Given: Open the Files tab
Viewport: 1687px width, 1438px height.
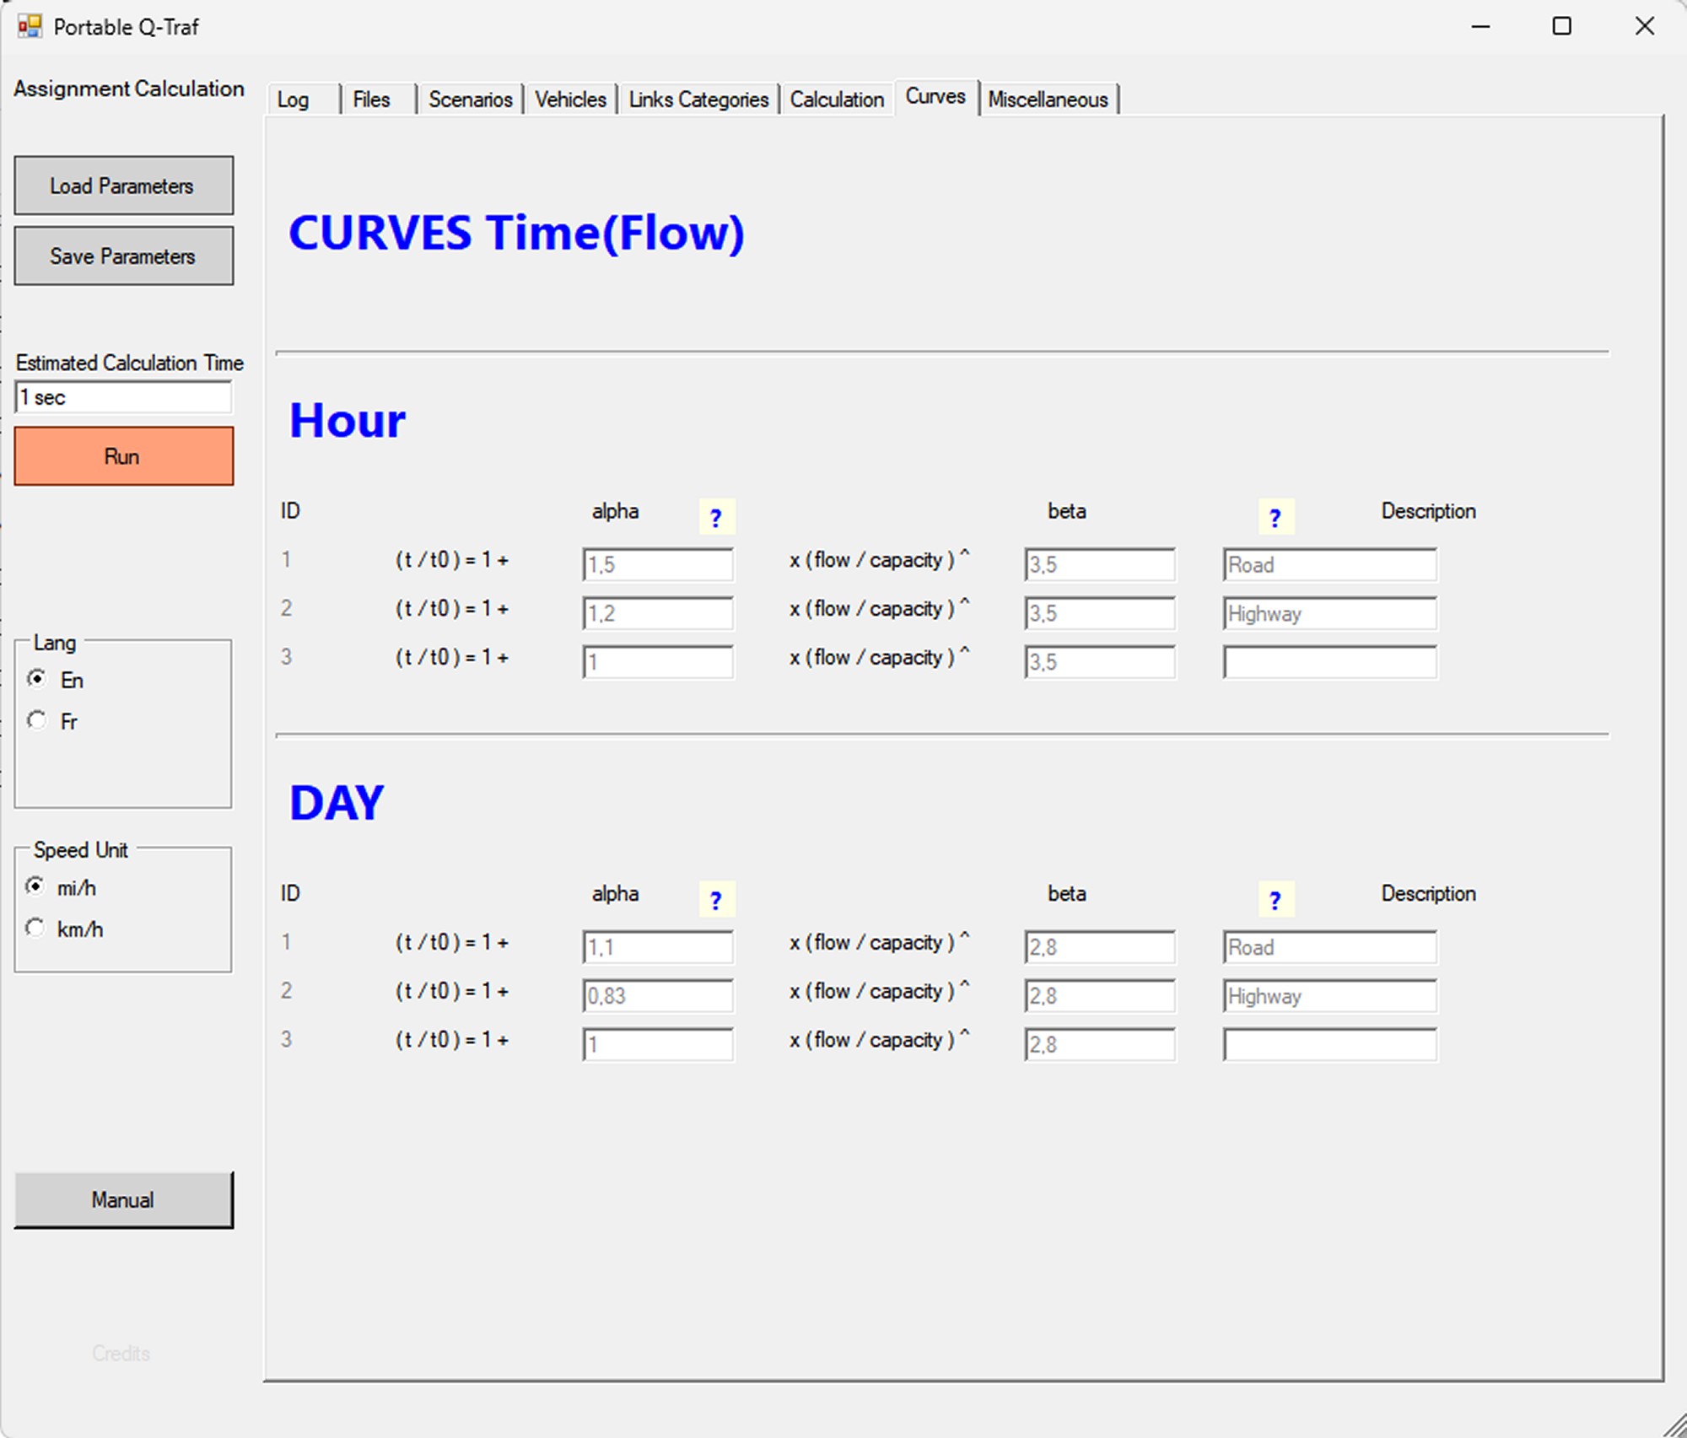Looking at the screenshot, I should click(371, 99).
